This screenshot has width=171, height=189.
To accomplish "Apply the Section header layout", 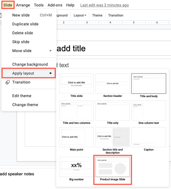I will click(112, 84).
